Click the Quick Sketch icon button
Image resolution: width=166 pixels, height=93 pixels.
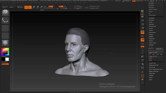tap(20, 7)
